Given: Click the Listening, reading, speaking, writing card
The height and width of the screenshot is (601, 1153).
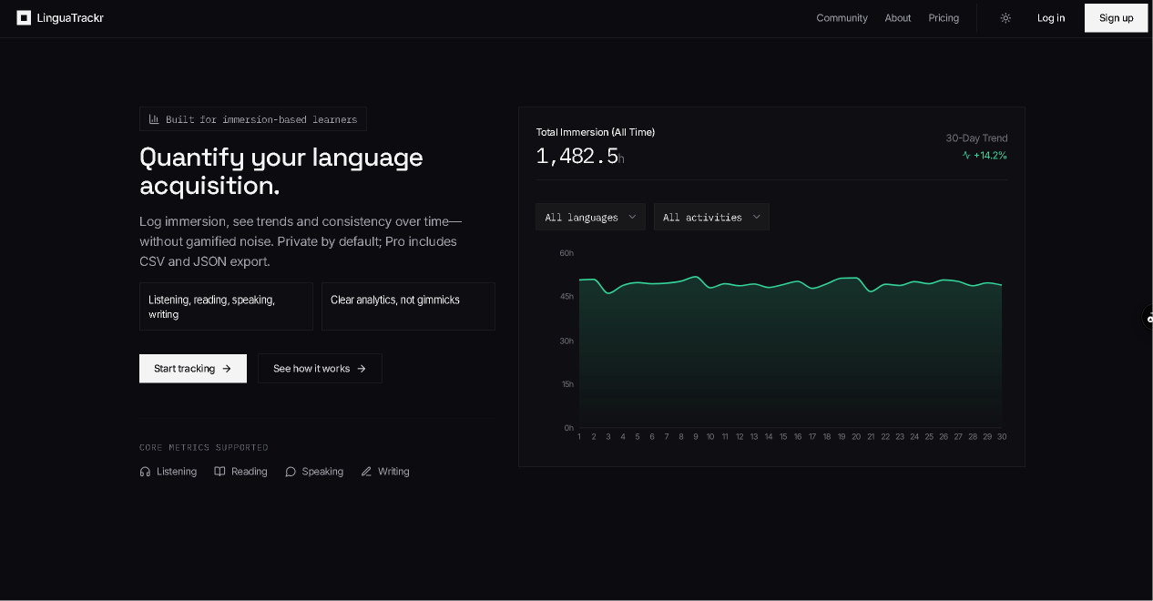Looking at the screenshot, I should [226, 307].
